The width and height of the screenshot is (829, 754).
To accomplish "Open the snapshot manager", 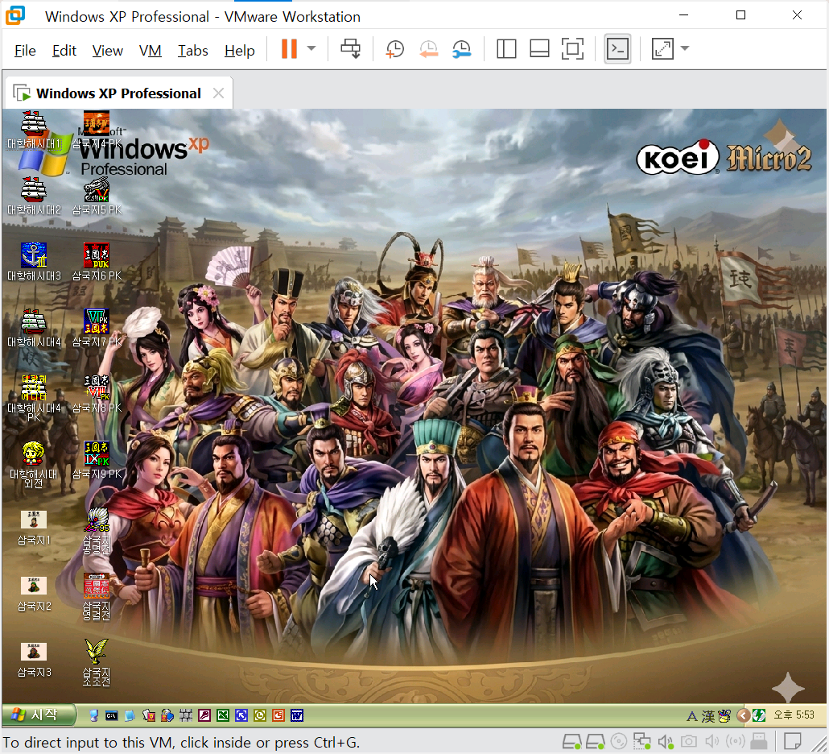I will (x=461, y=48).
